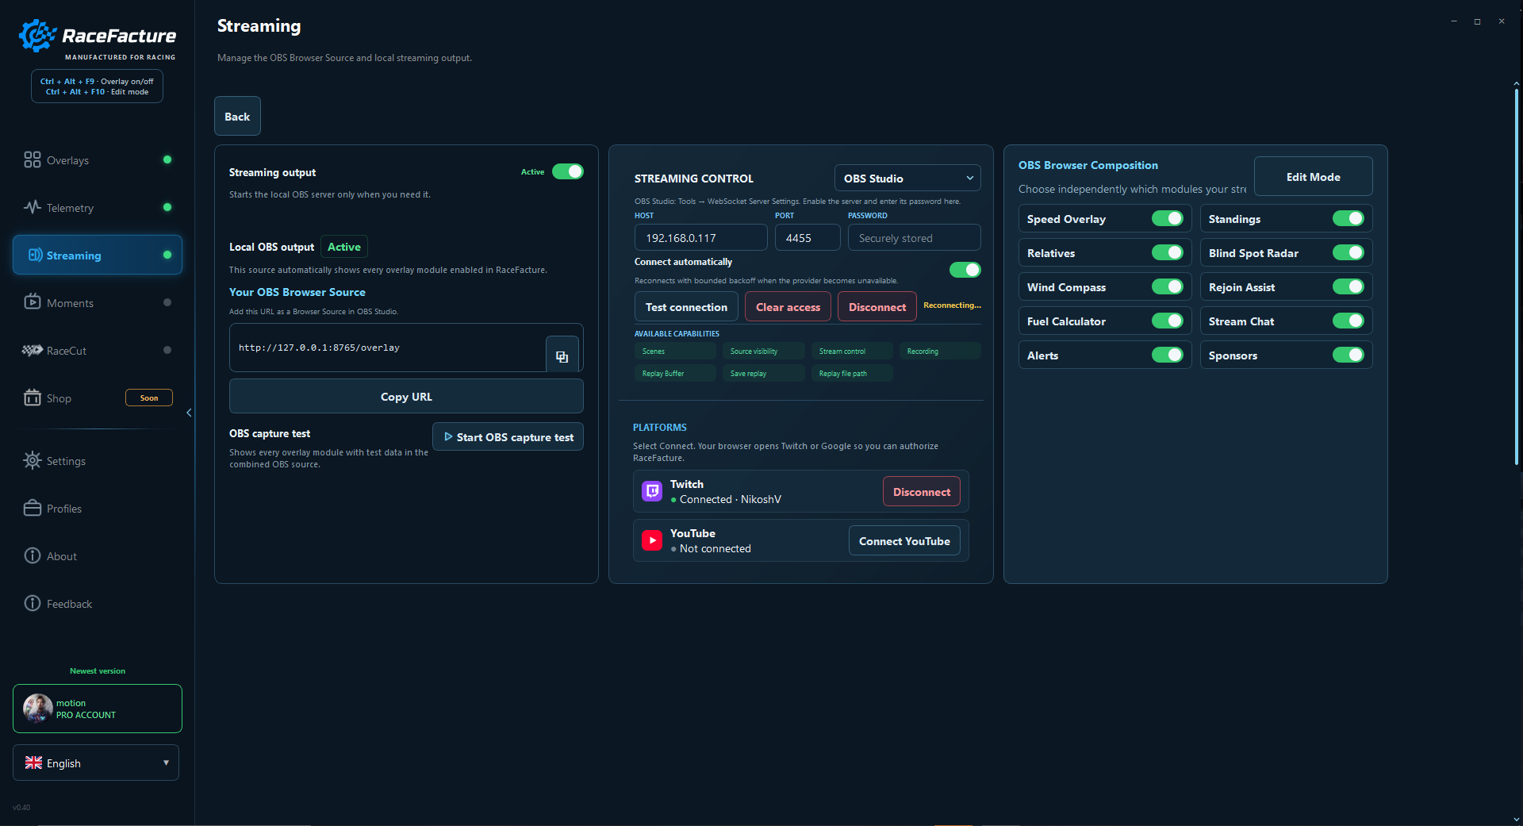Viewport: 1523px width, 826px height.
Task: Copy overlay URL with the clipboard icon
Action: coord(562,356)
